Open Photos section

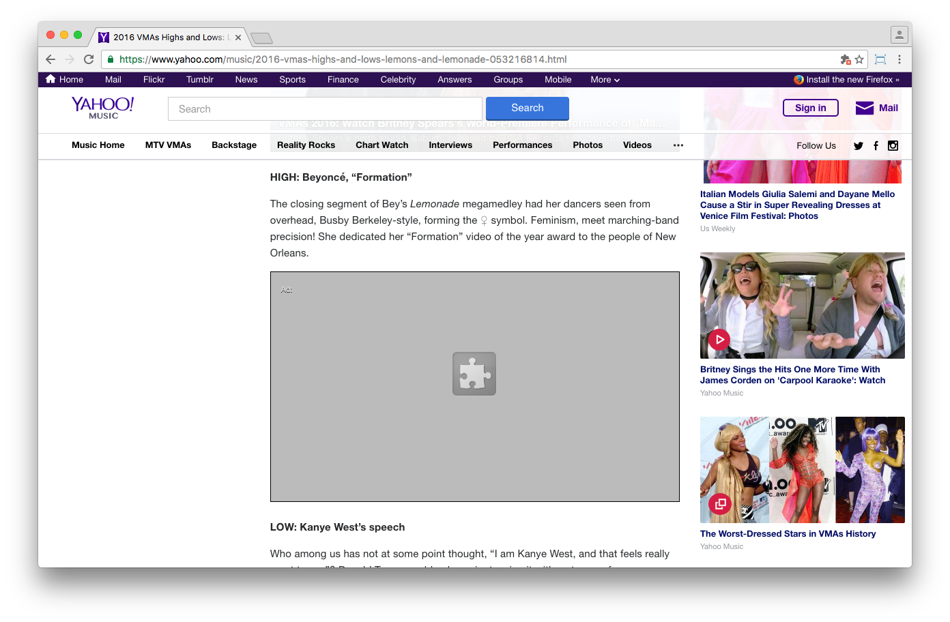coord(588,145)
